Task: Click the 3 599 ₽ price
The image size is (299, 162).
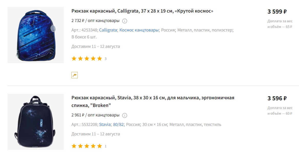Action: [277, 12]
